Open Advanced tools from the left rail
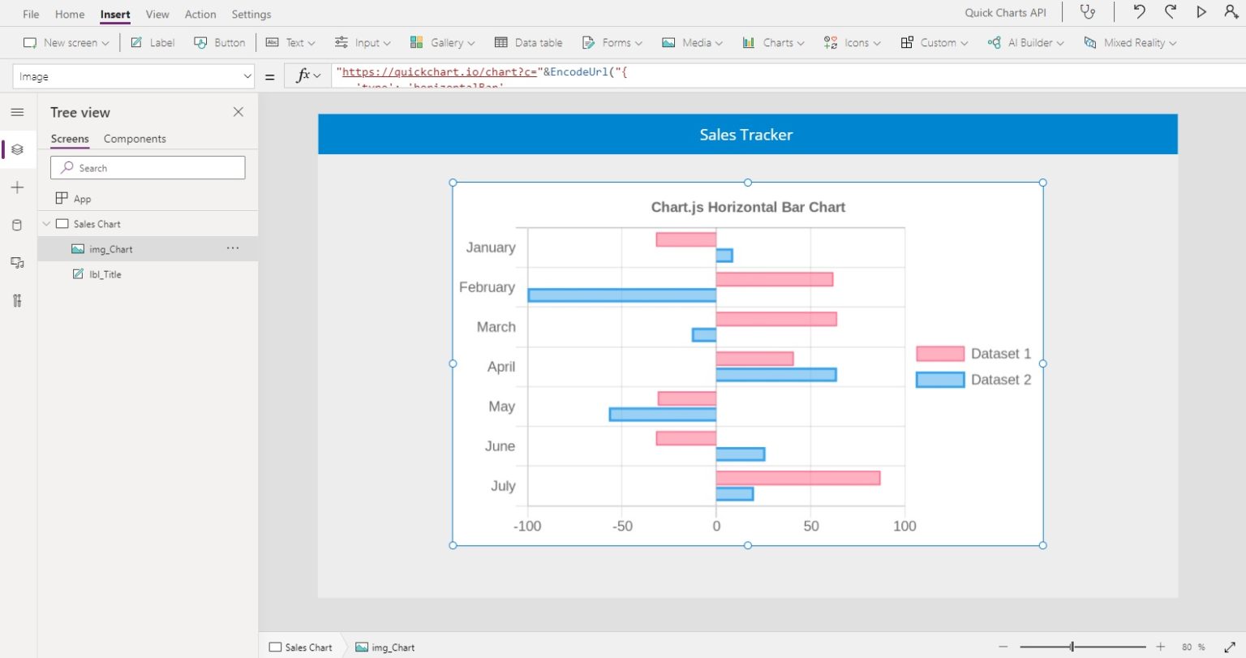1246x658 pixels. coord(18,300)
